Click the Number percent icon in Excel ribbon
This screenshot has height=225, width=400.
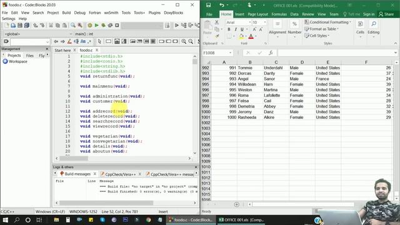[294, 24]
